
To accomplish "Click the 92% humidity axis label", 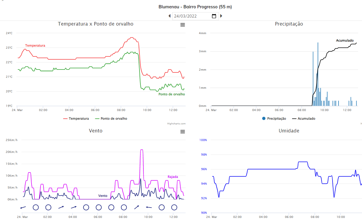I will tap(203, 198).
